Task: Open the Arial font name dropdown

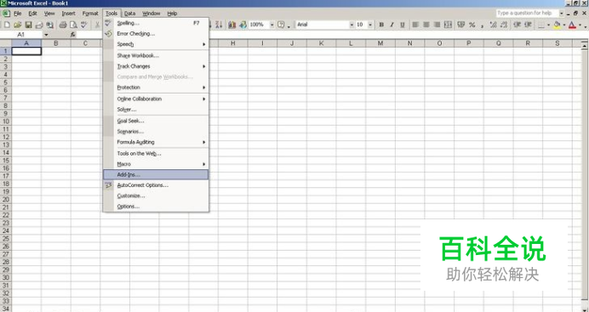Action: click(352, 25)
